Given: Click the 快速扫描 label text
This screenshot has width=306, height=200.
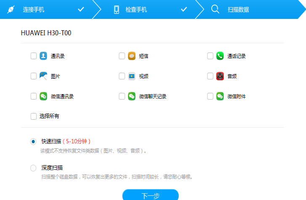Looking at the screenshot, I should coord(51,141).
